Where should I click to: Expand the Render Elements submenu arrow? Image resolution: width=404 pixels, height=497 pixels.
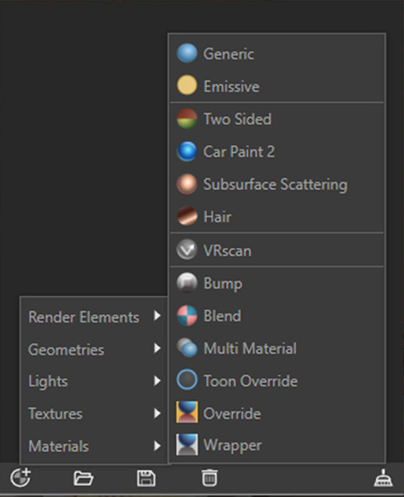pyautogui.click(x=157, y=316)
